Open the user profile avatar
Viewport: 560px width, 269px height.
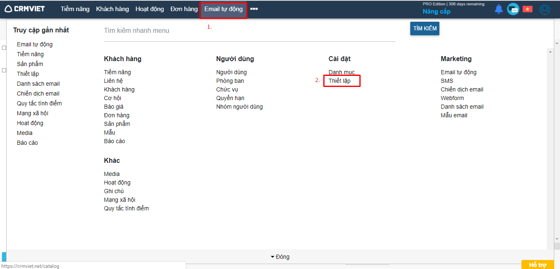coord(544,9)
